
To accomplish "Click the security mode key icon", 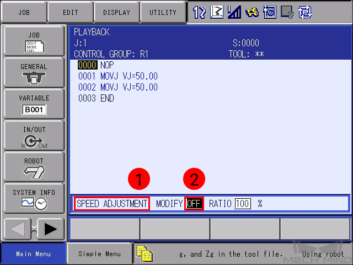I will (x=252, y=13).
